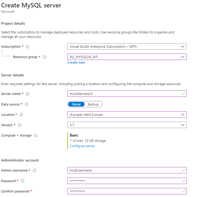The height and width of the screenshot is (197, 200).
Task: Click the Data source info icon
Action: tap(26, 104)
